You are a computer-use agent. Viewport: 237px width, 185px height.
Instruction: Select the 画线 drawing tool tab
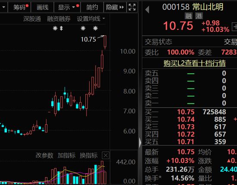43,7
